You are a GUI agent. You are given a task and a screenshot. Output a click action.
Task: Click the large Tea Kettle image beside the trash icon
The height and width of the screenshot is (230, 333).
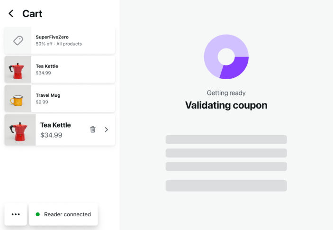20,130
